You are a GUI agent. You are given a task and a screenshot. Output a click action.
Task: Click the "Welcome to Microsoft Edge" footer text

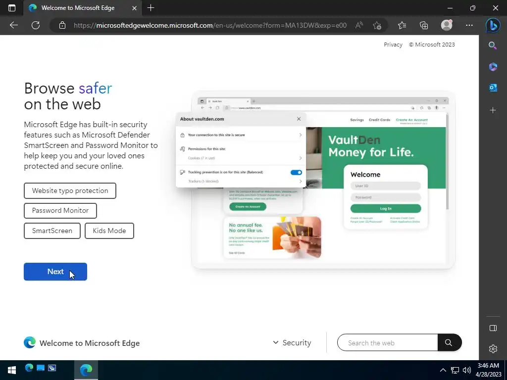[90, 343]
